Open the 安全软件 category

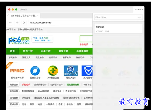(x=40, y=58)
